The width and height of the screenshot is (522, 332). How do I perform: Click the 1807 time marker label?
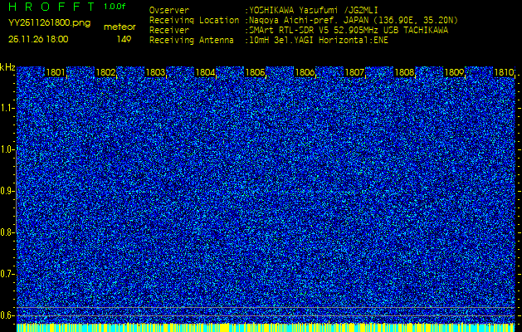coord(354,72)
